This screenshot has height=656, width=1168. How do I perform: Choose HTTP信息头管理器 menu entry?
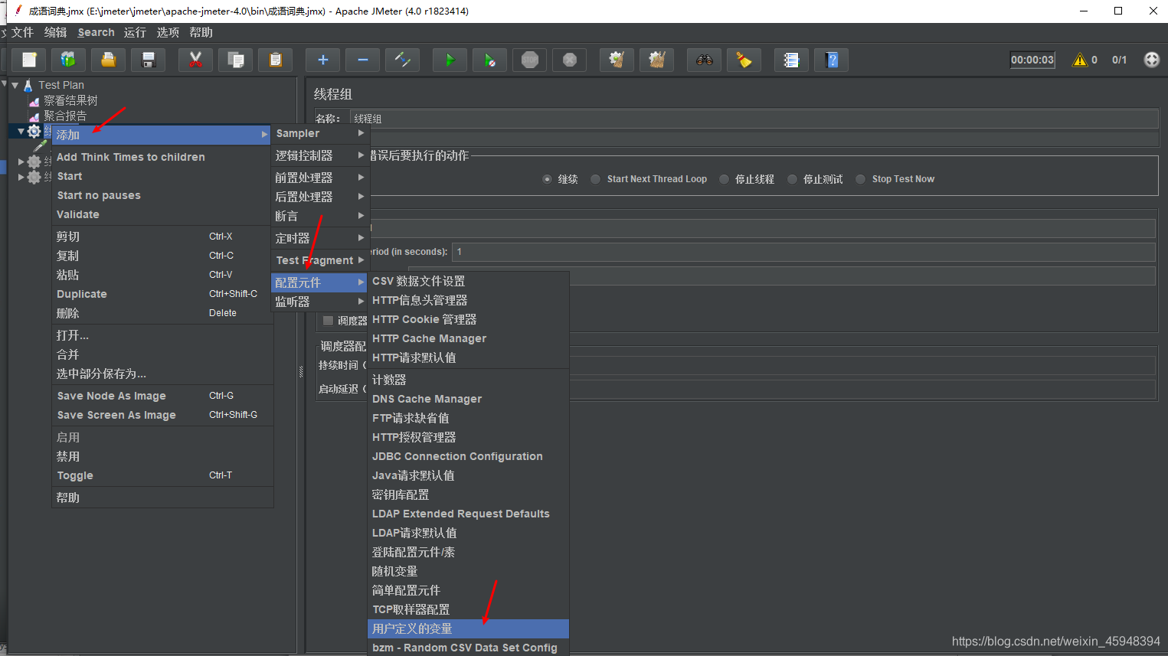tap(468, 300)
